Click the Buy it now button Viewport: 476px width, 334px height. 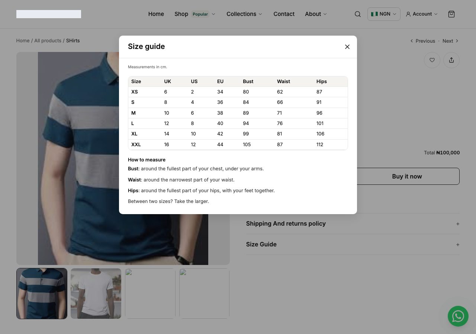coord(407,176)
